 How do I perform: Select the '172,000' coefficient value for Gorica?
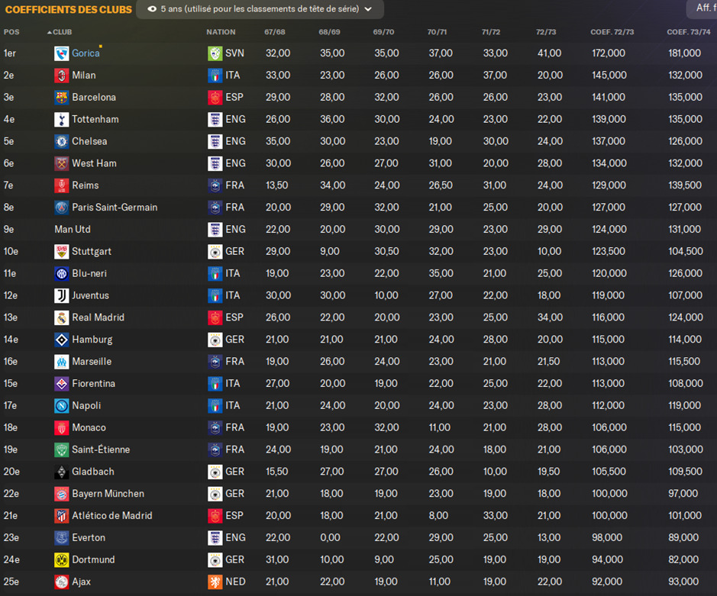(609, 53)
